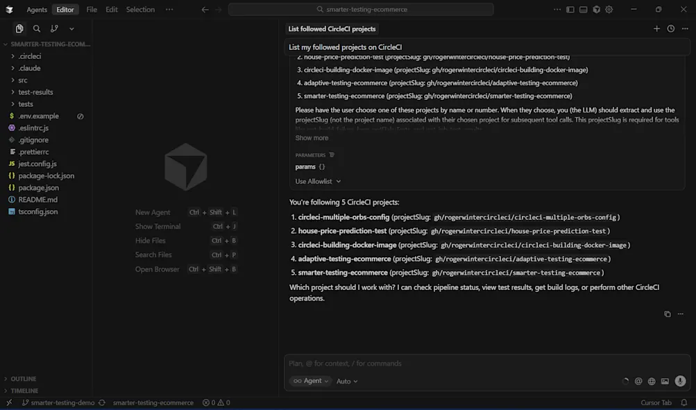
Task: Open Cursor settings with the gear icon
Action: (x=608, y=9)
